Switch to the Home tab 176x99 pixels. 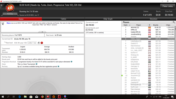[x=21, y=19]
